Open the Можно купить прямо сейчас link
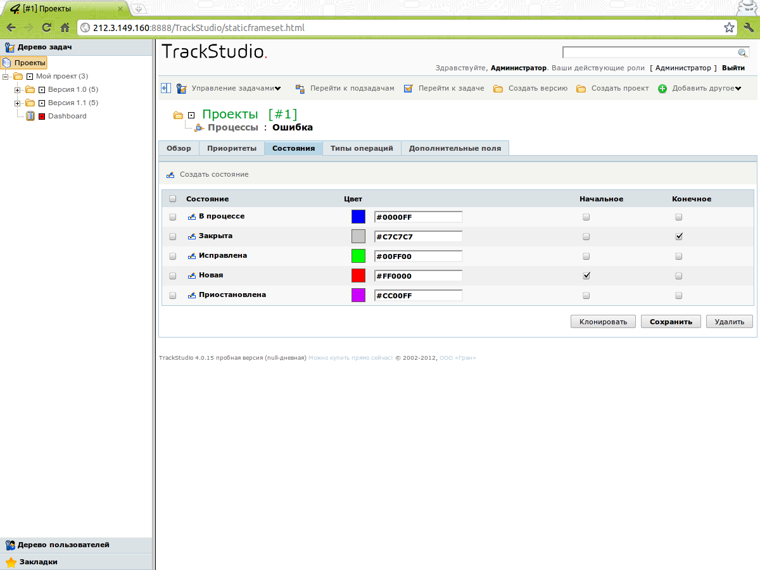This screenshot has width=760, height=570. coord(350,358)
